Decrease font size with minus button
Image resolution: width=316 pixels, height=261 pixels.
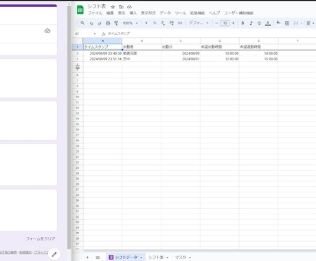[216, 23]
